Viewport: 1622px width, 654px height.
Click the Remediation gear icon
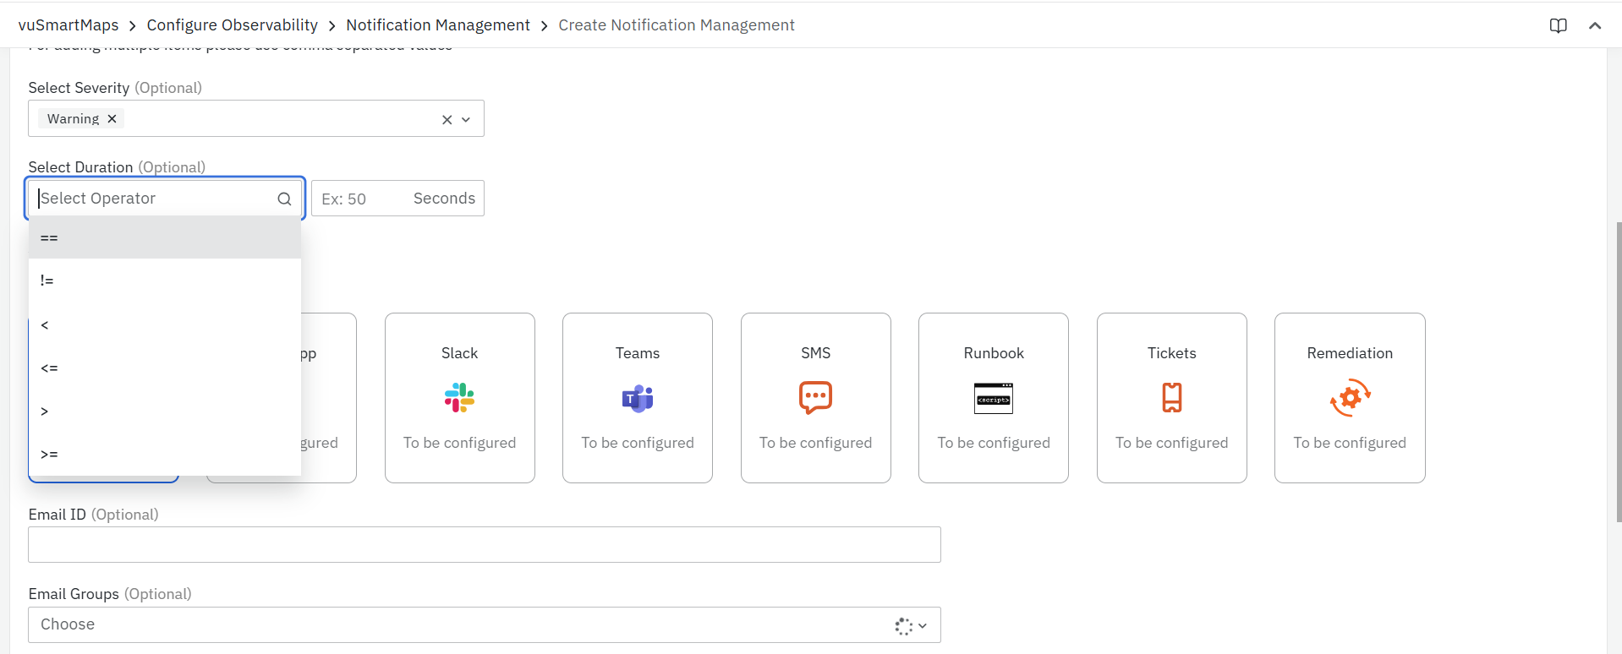[x=1350, y=397]
